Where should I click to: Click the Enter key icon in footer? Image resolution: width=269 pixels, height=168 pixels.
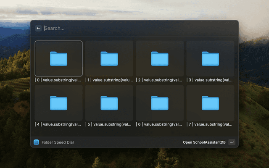click(x=232, y=142)
